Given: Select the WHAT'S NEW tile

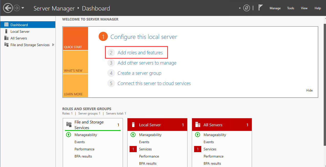Looking at the screenshot, I should click(x=75, y=62).
